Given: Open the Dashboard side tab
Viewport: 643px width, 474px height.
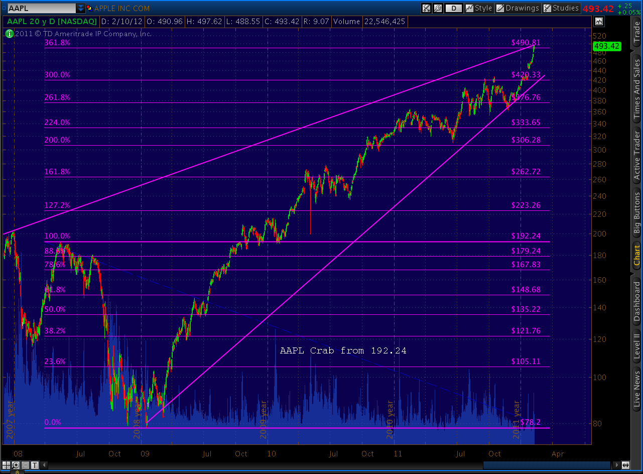Looking at the screenshot, I should [x=637, y=302].
